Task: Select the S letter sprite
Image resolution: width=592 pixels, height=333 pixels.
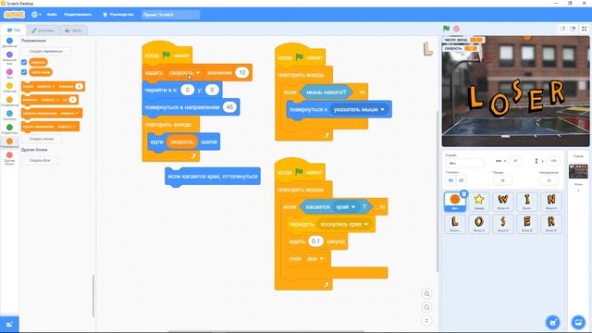Action: coord(503,224)
